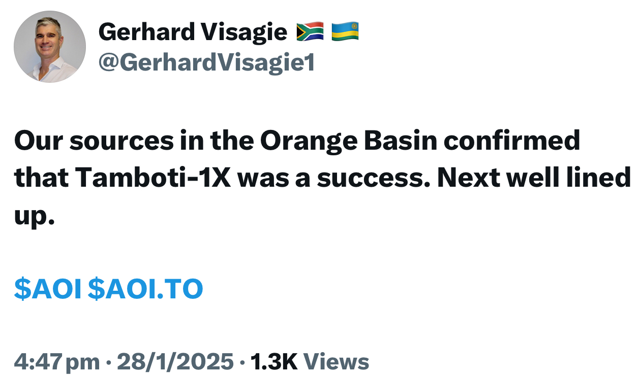Open the Gerhard Visagie display name
Image resolution: width=639 pixels, height=375 pixels.
pyautogui.click(x=193, y=32)
